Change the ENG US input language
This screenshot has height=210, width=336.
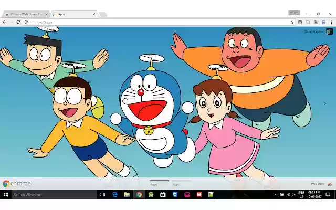coord(301,195)
